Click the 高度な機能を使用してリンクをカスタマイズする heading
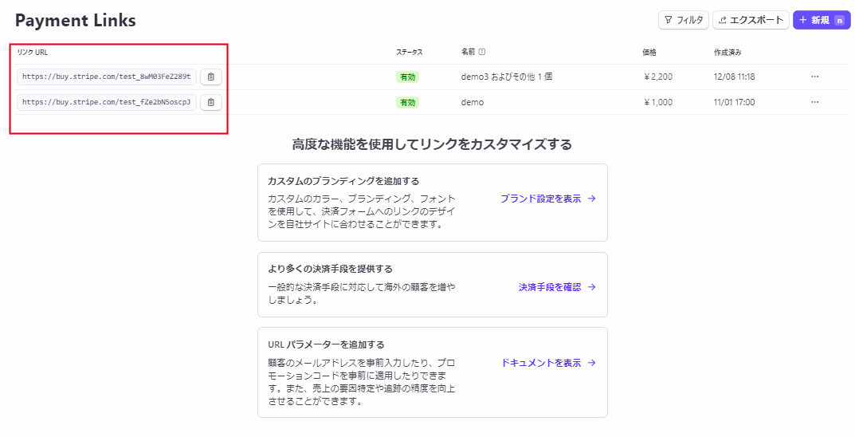 click(432, 144)
